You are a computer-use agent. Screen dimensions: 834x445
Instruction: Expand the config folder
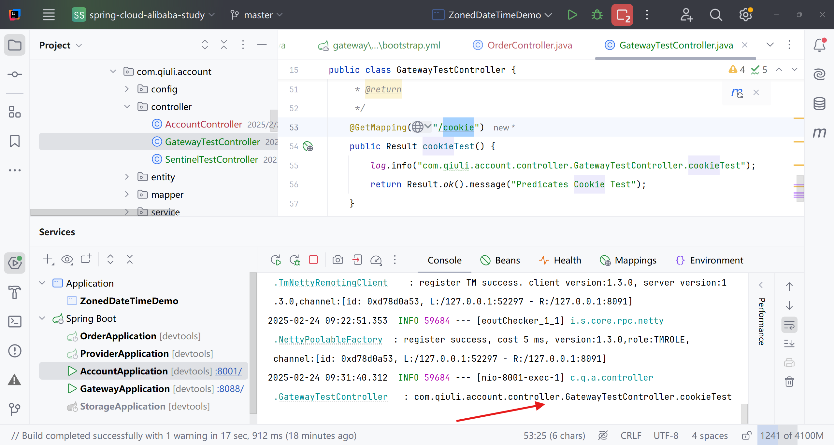point(127,89)
